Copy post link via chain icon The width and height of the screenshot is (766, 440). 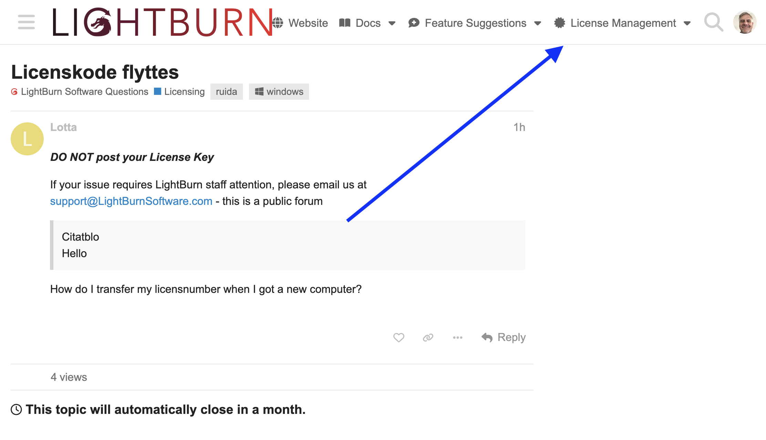[428, 338]
